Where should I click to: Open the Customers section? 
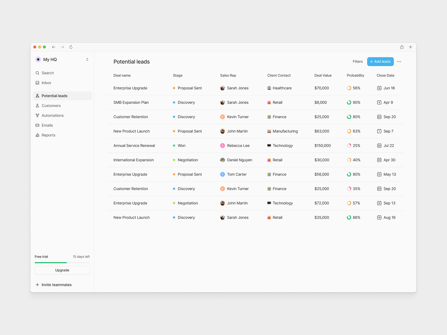point(51,106)
